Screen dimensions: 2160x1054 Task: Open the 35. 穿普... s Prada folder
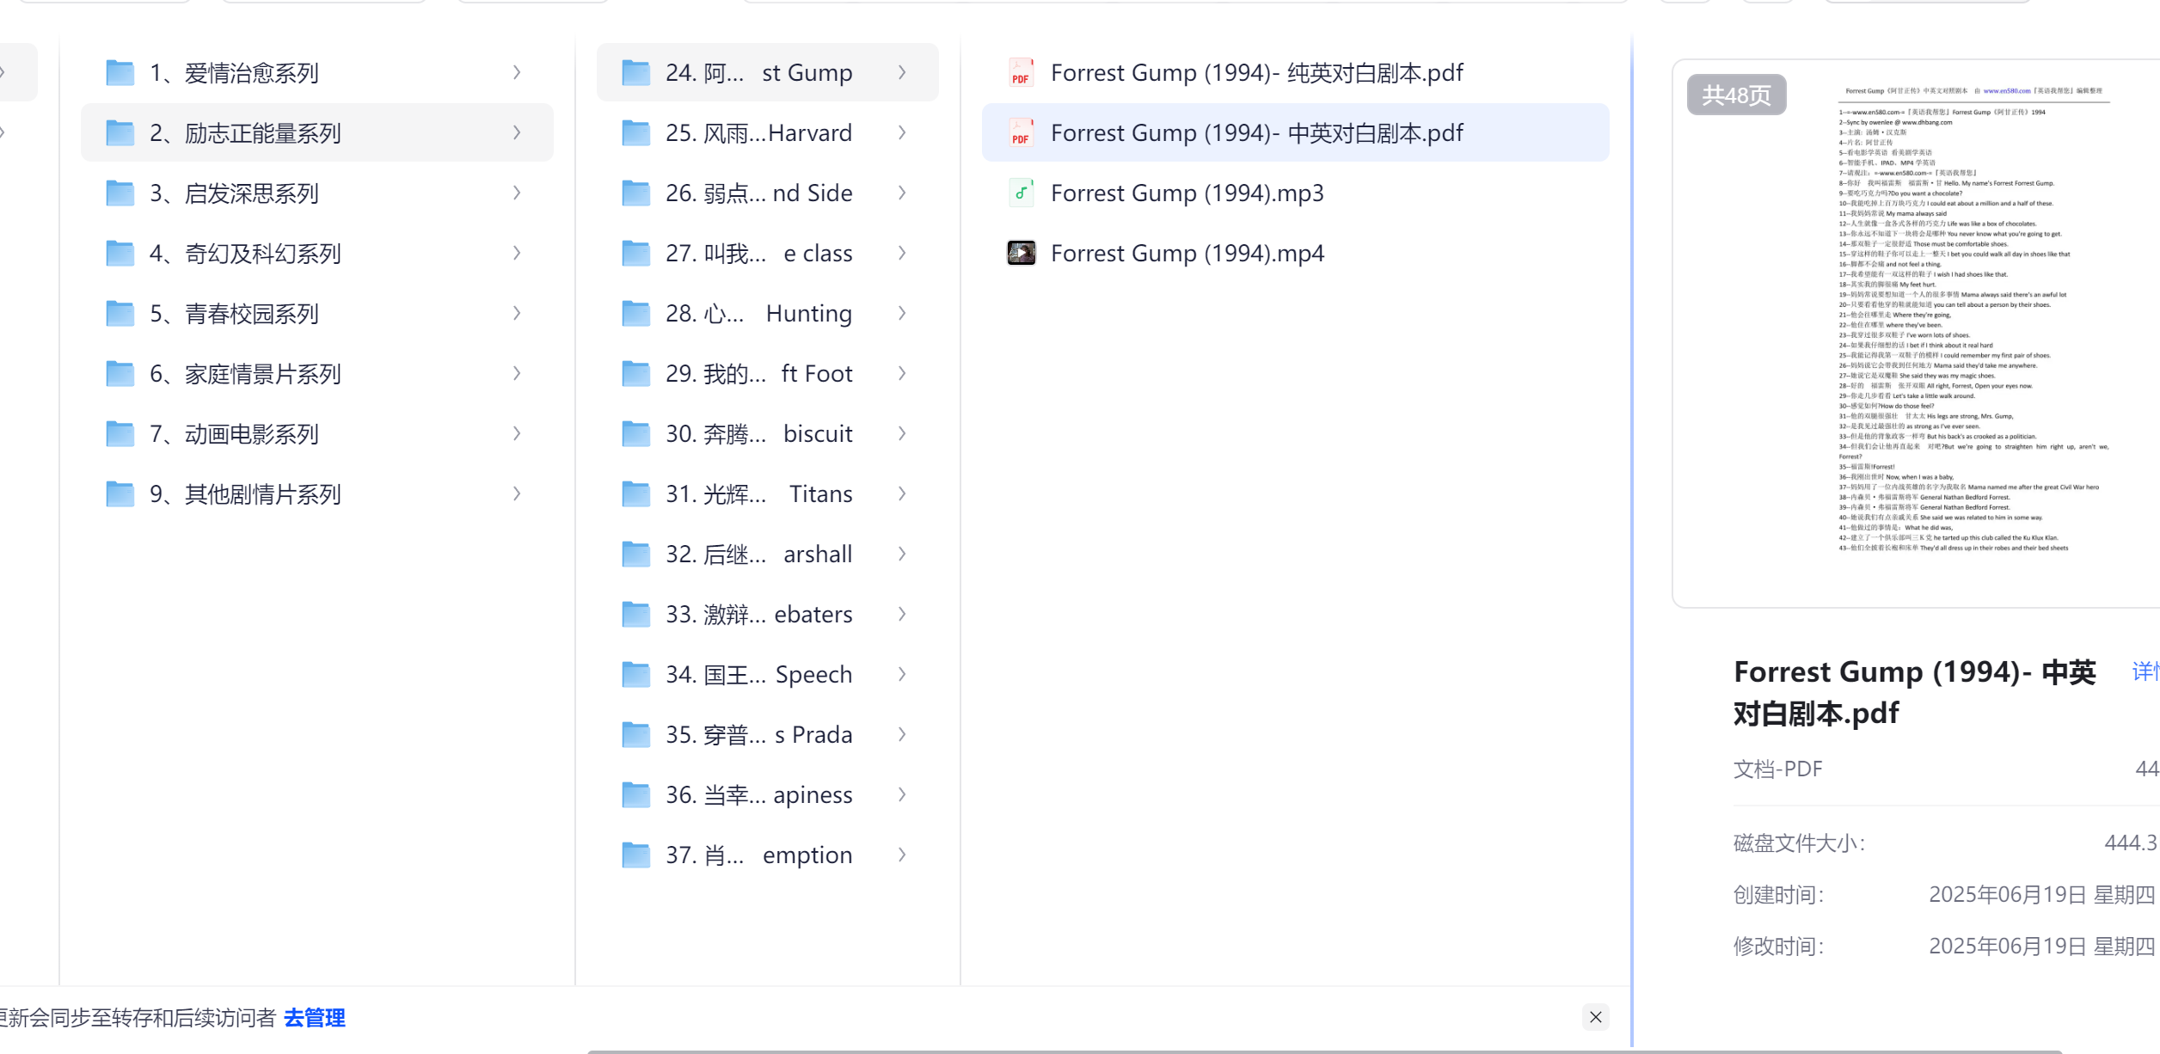tap(758, 735)
